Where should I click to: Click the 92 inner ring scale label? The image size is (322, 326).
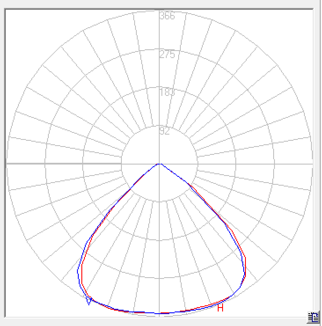tap(165, 131)
